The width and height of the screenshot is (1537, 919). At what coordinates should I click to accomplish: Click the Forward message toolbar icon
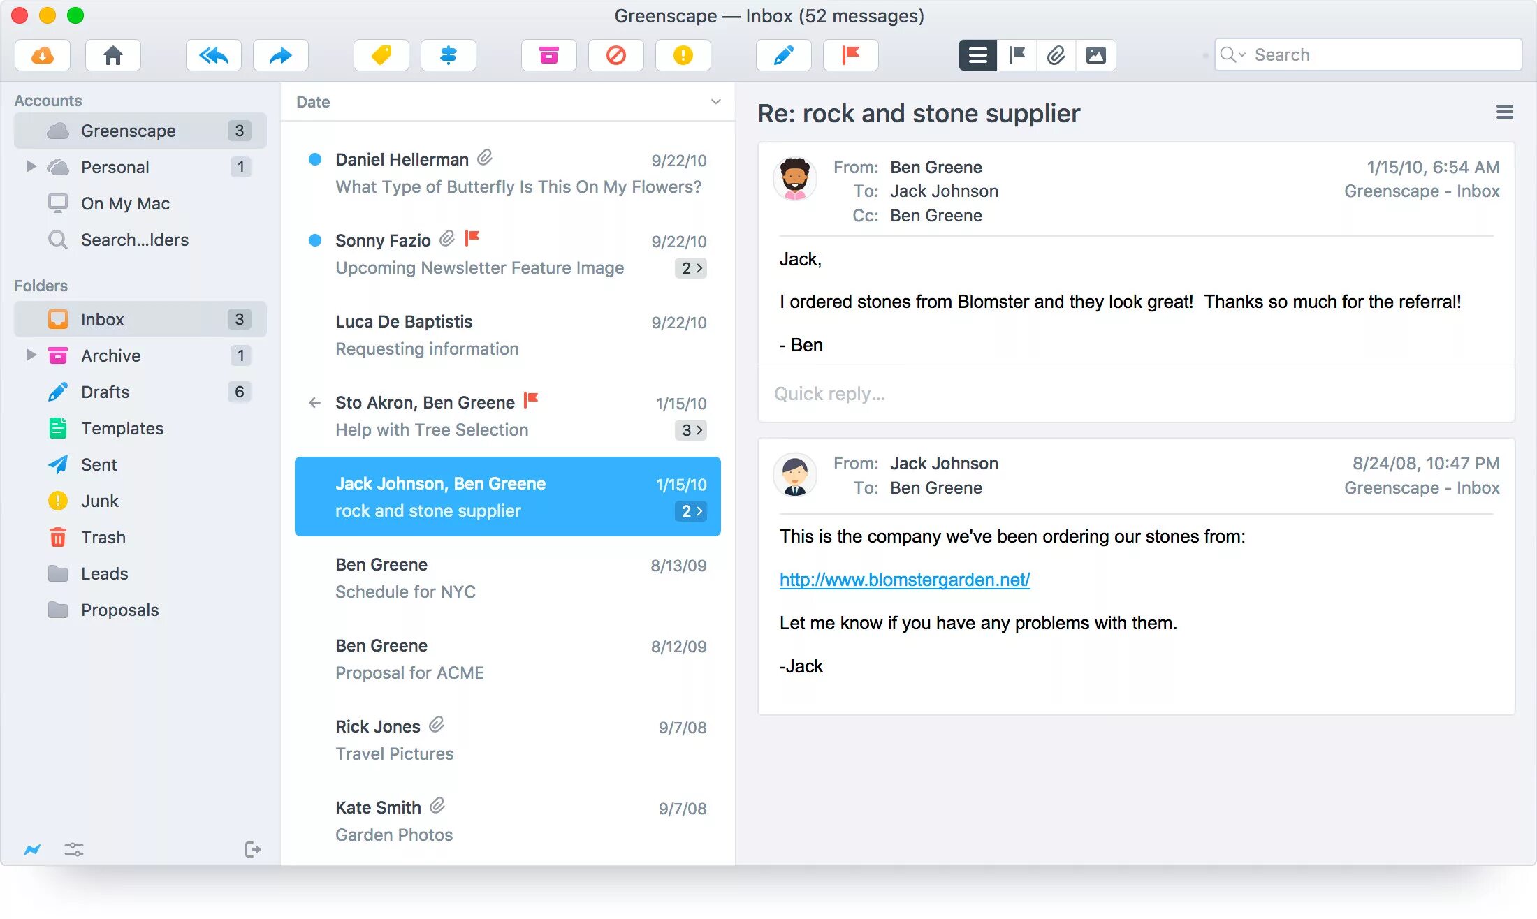click(x=280, y=54)
